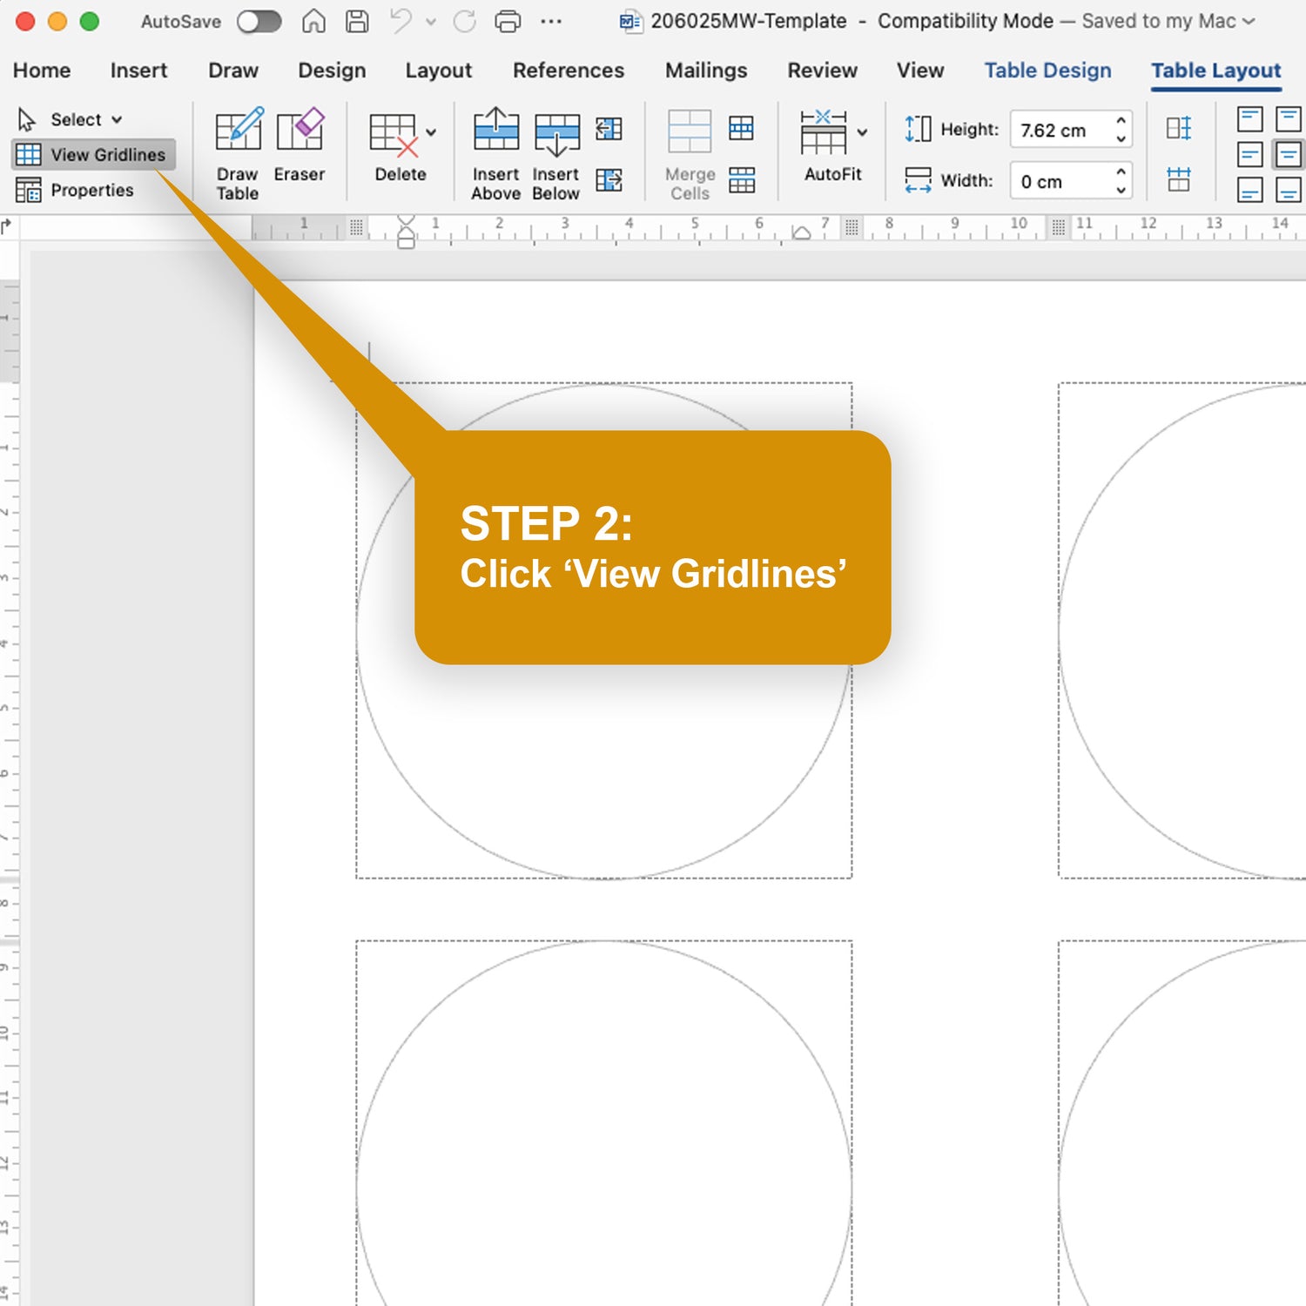This screenshot has width=1306, height=1306.
Task: Toggle View Gridlines off
Action: (93, 155)
